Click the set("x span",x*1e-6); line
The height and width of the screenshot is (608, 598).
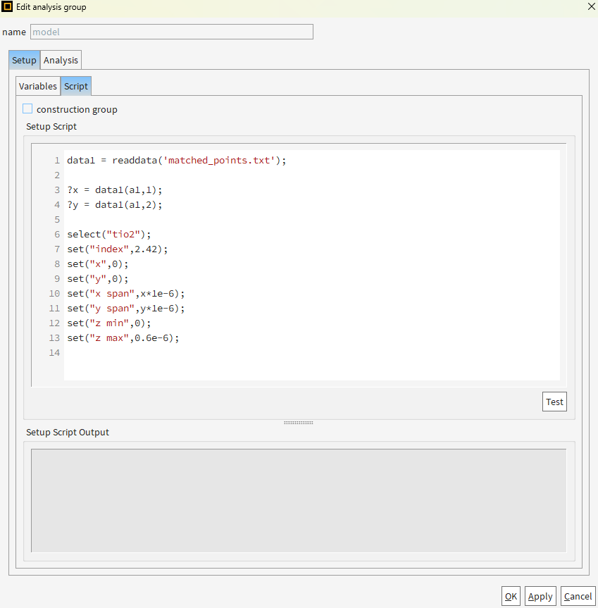(x=126, y=294)
